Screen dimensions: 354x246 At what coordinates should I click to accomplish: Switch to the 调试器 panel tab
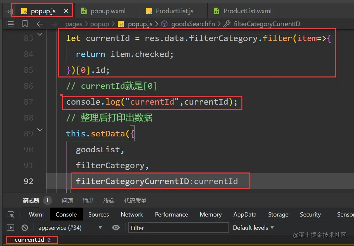click(31, 201)
